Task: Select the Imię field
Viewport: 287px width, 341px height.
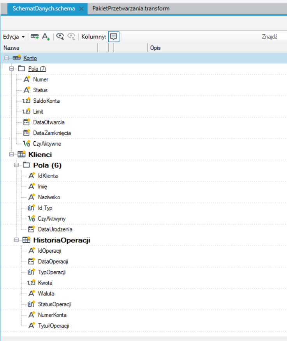Action: (x=42, y=186)
